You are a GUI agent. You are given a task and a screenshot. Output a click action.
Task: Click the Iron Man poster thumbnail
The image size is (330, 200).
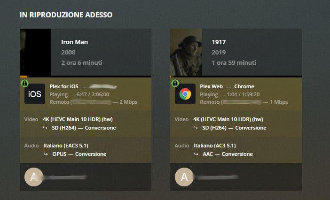click(35, 52)
